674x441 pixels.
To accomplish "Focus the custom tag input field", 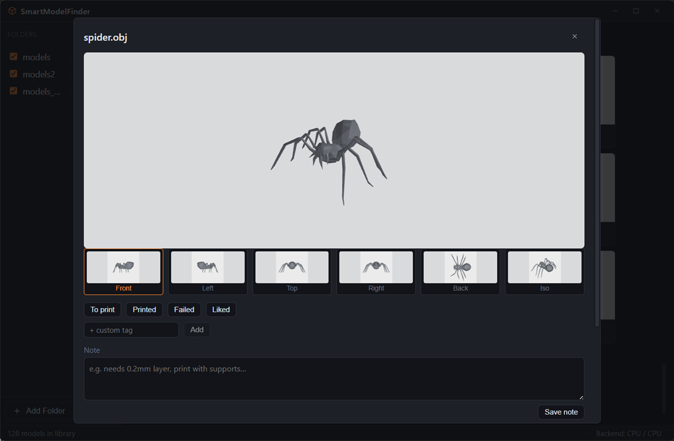I will pyautogui.click(x=131, y=330).
